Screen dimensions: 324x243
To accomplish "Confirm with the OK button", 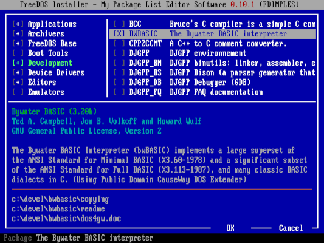I will (x=230, y=228).
